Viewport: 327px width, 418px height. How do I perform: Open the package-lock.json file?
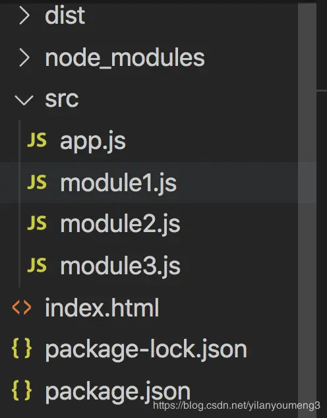coord(146,350)
